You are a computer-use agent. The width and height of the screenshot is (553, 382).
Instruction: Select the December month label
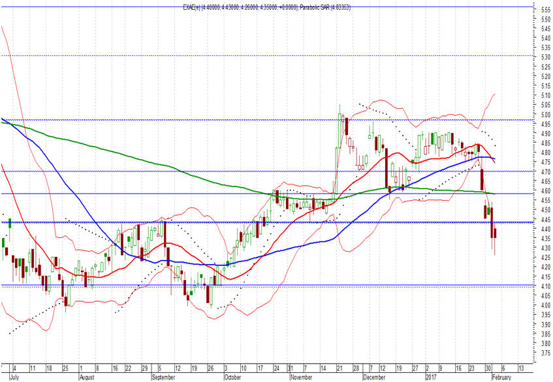[x=374, y=377]
